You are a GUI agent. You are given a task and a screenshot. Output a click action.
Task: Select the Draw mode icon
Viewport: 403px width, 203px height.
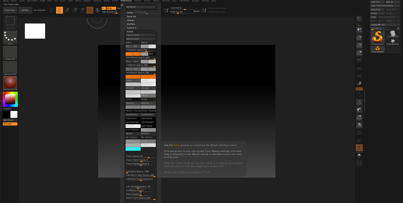[59, 10]
